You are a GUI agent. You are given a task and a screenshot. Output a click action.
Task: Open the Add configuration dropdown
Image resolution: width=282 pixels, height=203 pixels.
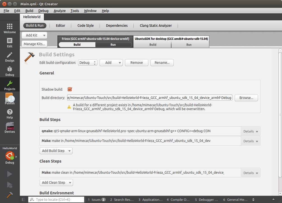coord(111,62)
